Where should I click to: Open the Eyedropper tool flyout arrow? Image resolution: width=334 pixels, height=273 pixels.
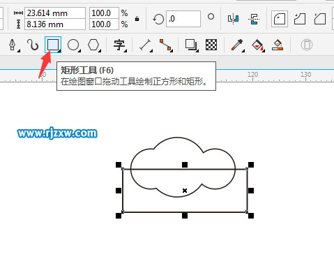[x=243, y=50]
